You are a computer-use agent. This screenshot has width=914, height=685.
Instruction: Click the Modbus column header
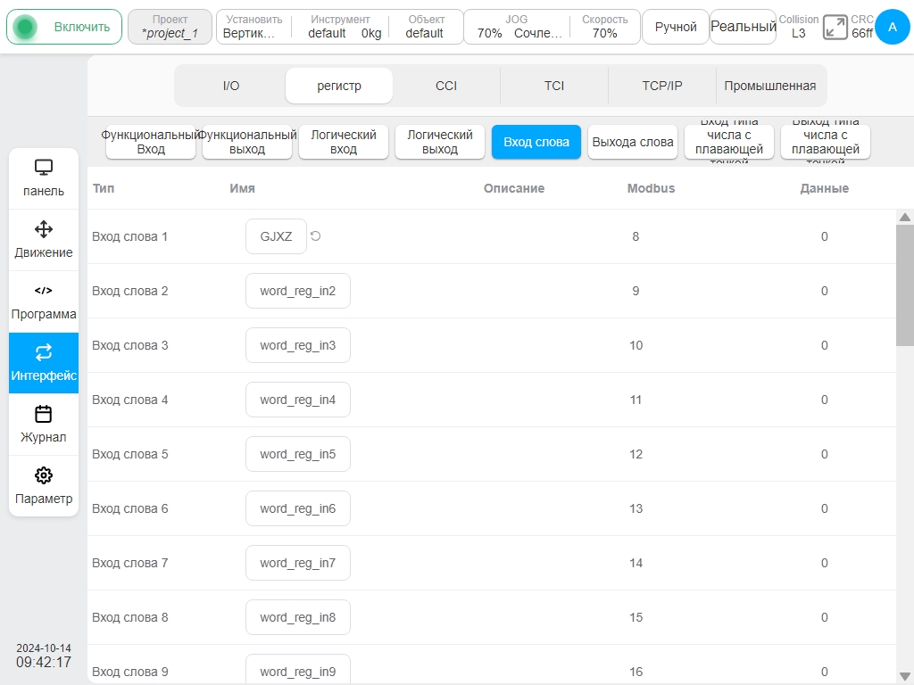pos(651,188)
